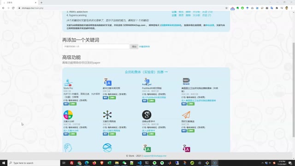Open Microsoft Edge from the taskbar
Screen dimensions: 295x166
click(87, 163)
